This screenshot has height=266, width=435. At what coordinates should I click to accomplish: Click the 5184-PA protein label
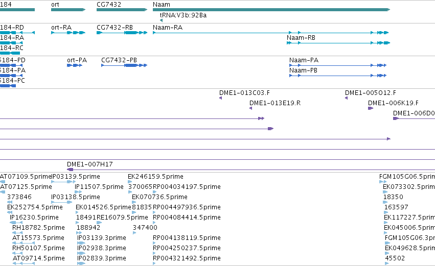point(13,70)
